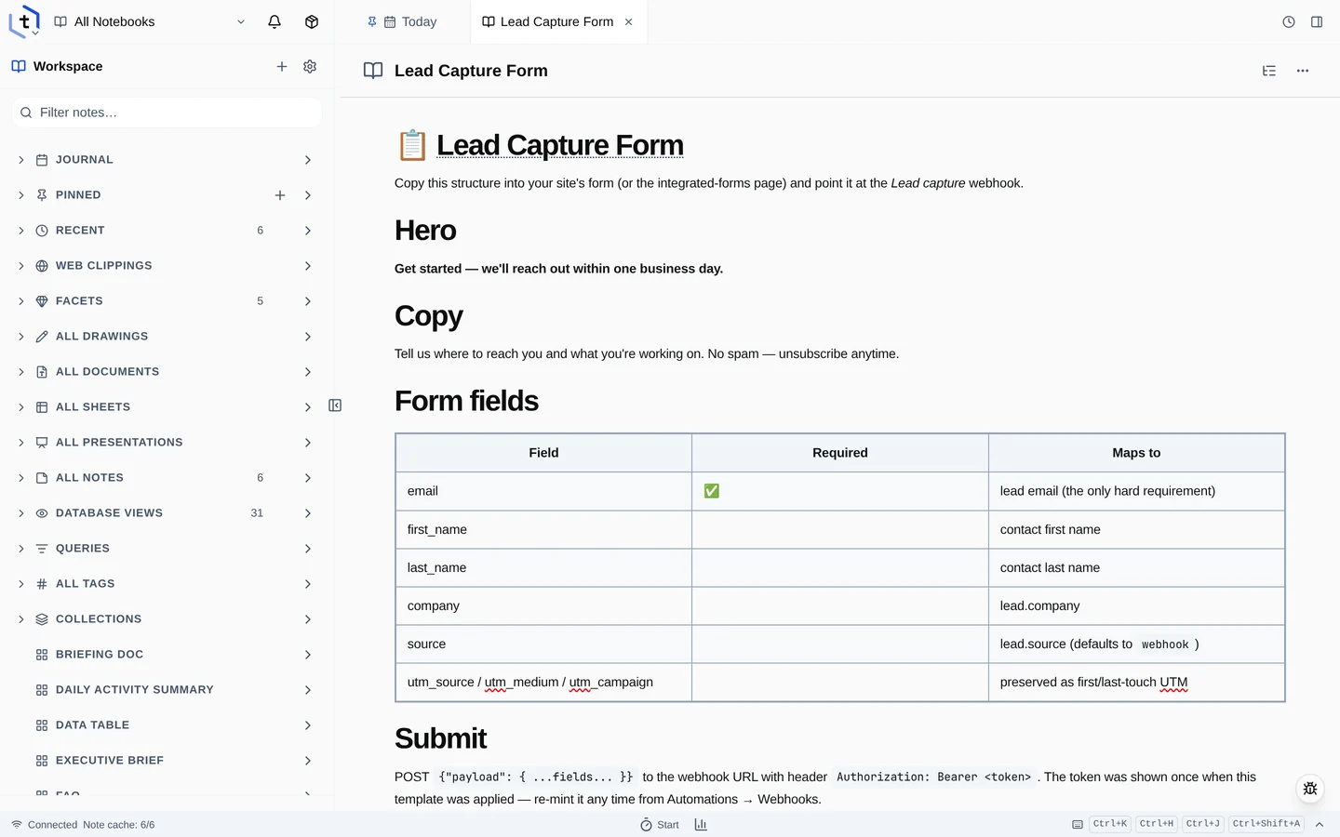The width and height of the screenshot is (1340, 837).
Task: Click the Submit heading
Action: (440, 738)
